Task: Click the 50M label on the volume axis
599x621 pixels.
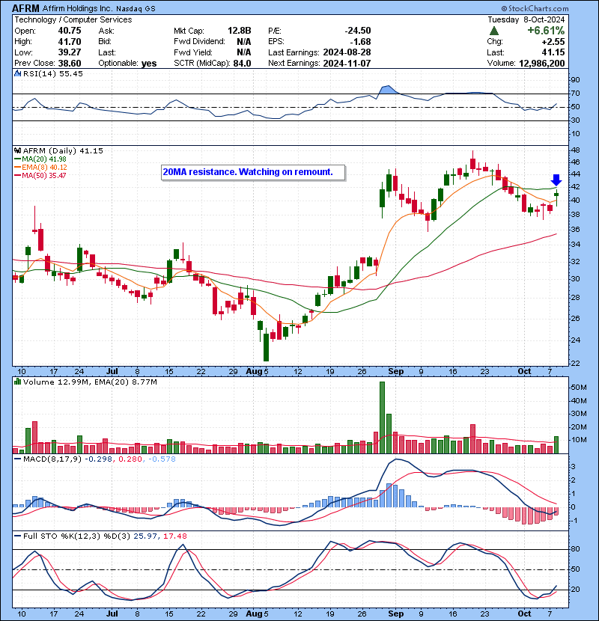Action: [578, 388]
